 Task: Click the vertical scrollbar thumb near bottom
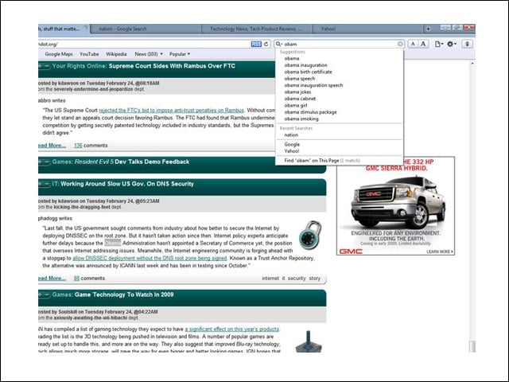click(472, 346)
